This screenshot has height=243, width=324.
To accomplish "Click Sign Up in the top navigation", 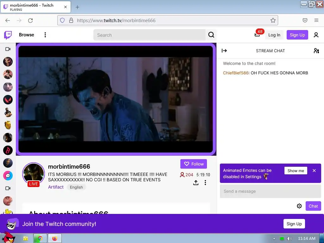I will coord(297,35).
